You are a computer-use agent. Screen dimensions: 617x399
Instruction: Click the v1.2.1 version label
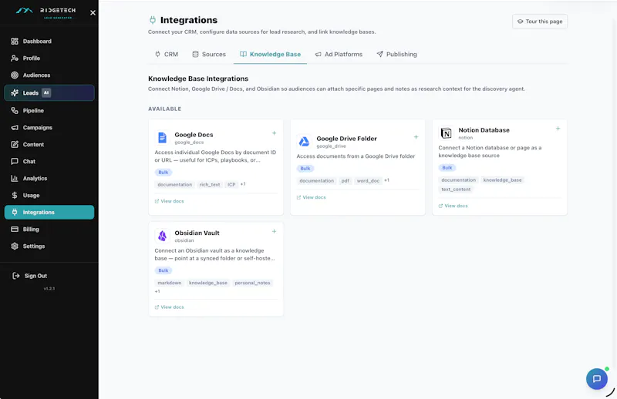point(49,289)
